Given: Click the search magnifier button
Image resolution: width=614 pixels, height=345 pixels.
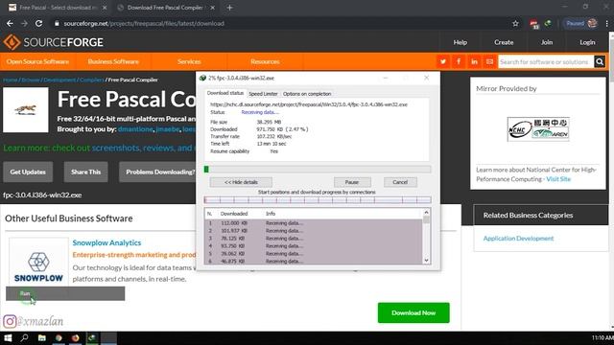Looking at the screenshot, I should tap(600, 61).
